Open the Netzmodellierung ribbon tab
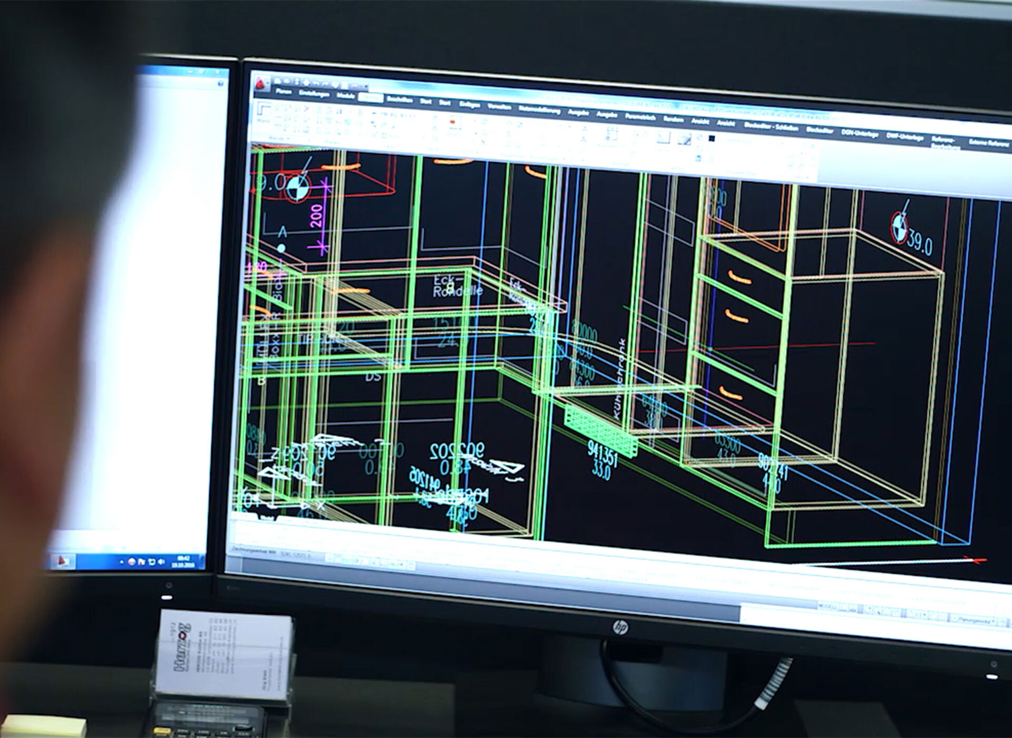Viewport: 1012px width, 738px height. 539,110
